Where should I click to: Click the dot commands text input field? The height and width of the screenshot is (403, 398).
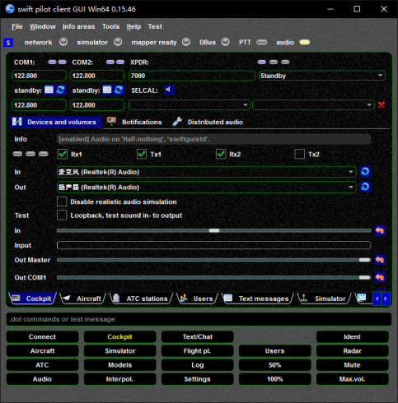click(x=199, y=319)
